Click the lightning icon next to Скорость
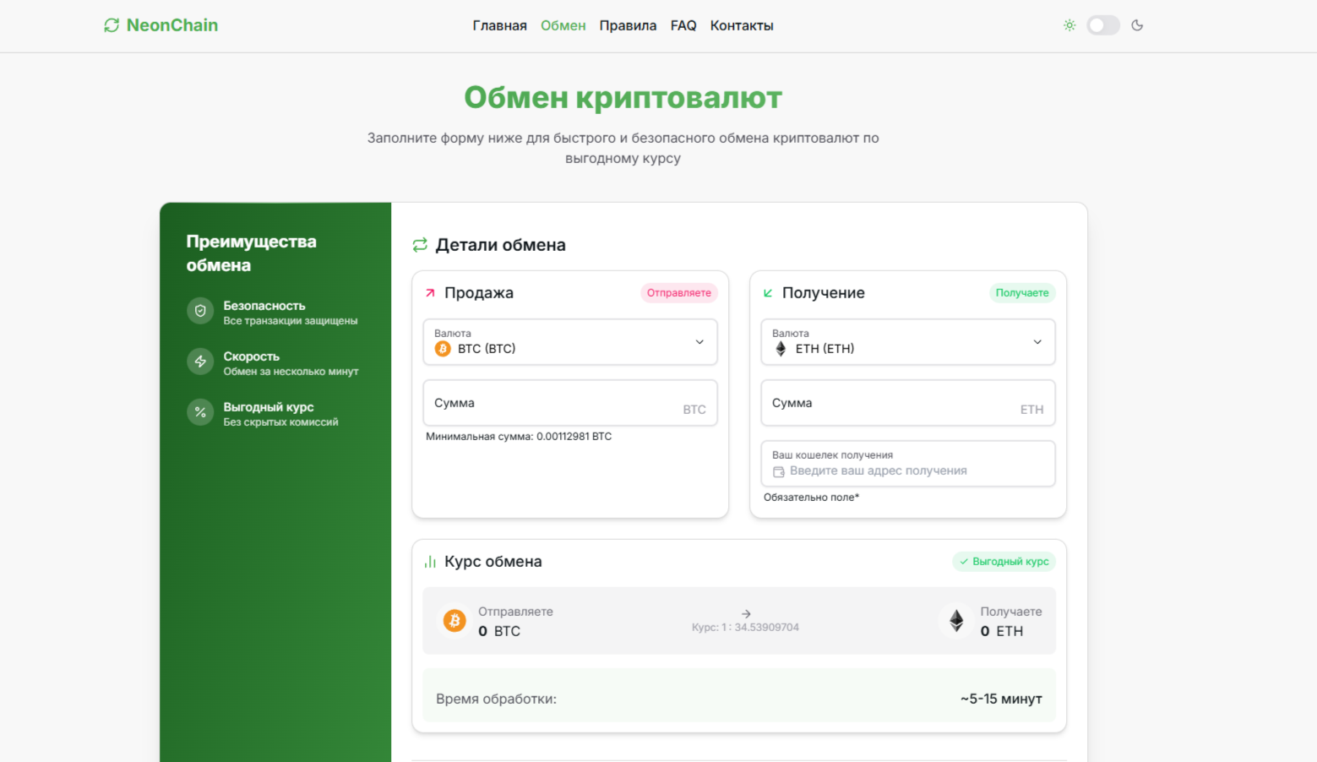1317x762 pixels. coord(200,362)
